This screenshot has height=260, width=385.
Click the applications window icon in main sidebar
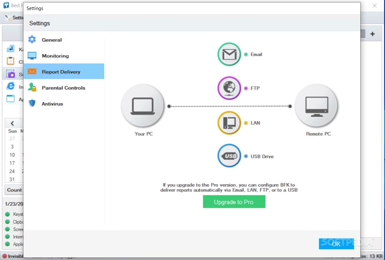tap(11, 99)
